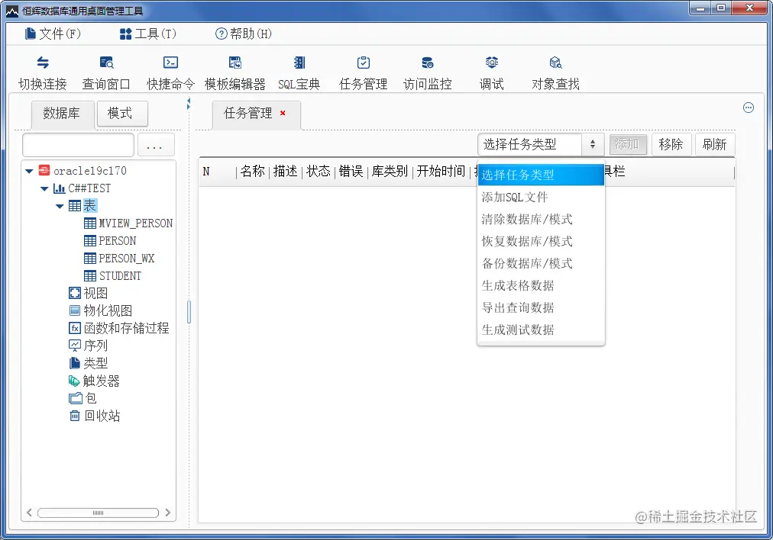Click the C##TEST schema icon

tap(59, 188)
